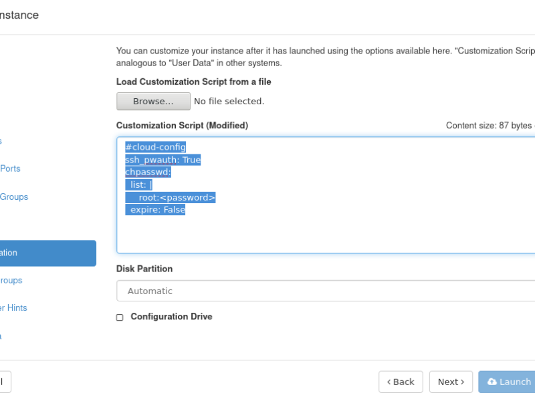Click 'No file selected.' text

pos(229,102)
